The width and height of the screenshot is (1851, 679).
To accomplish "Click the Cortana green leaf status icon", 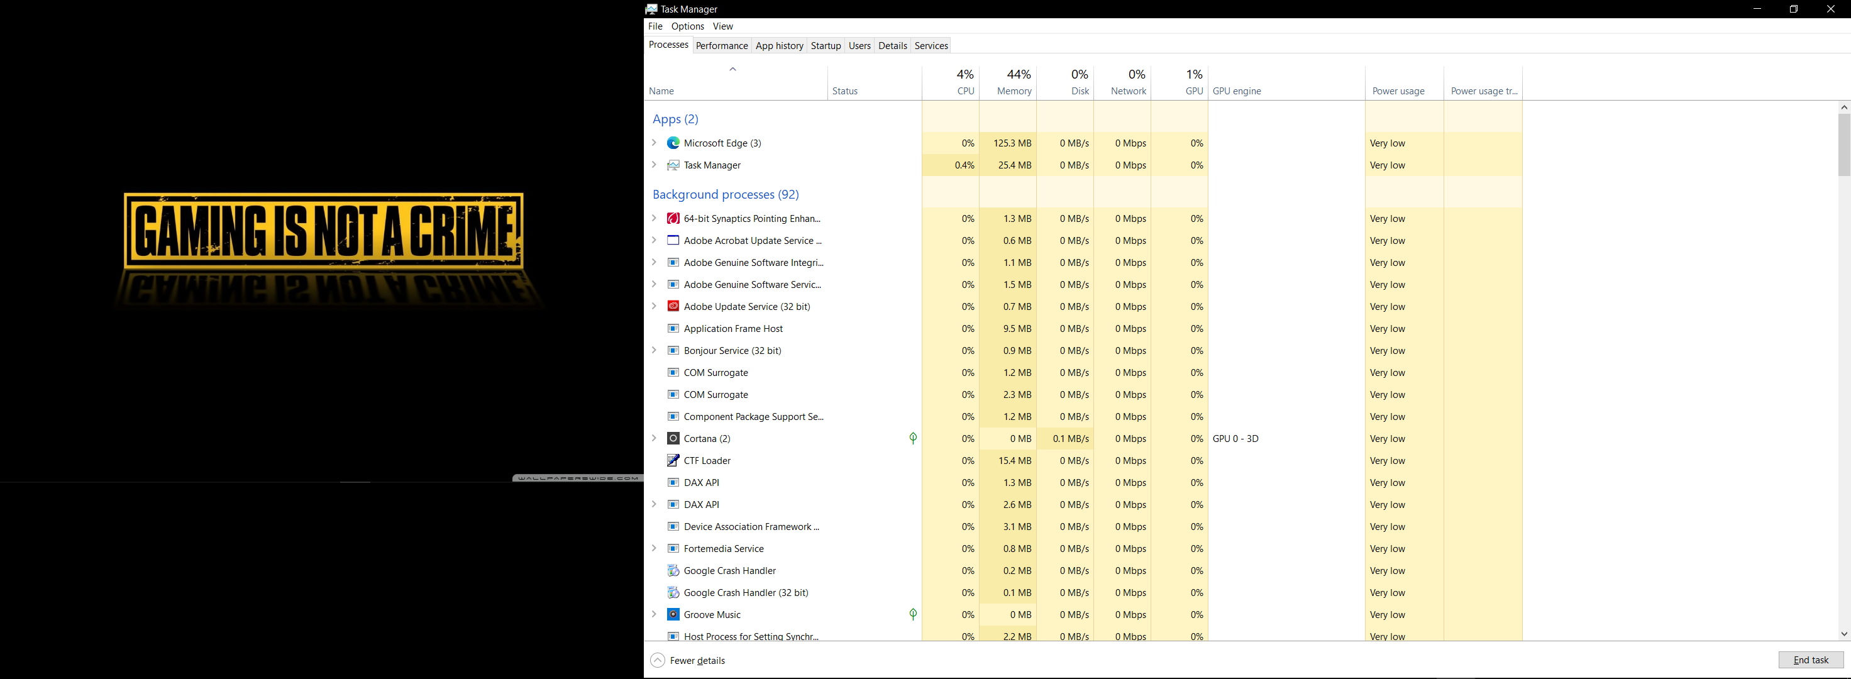I will 912,438.
